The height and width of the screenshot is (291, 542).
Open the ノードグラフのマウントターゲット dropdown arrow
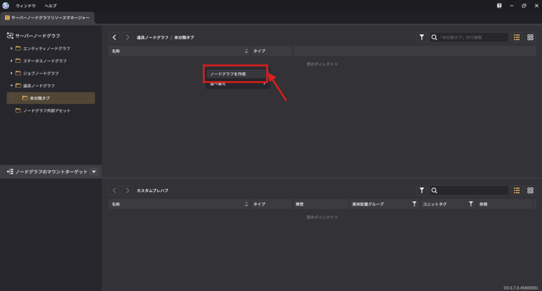click(94, 172)
